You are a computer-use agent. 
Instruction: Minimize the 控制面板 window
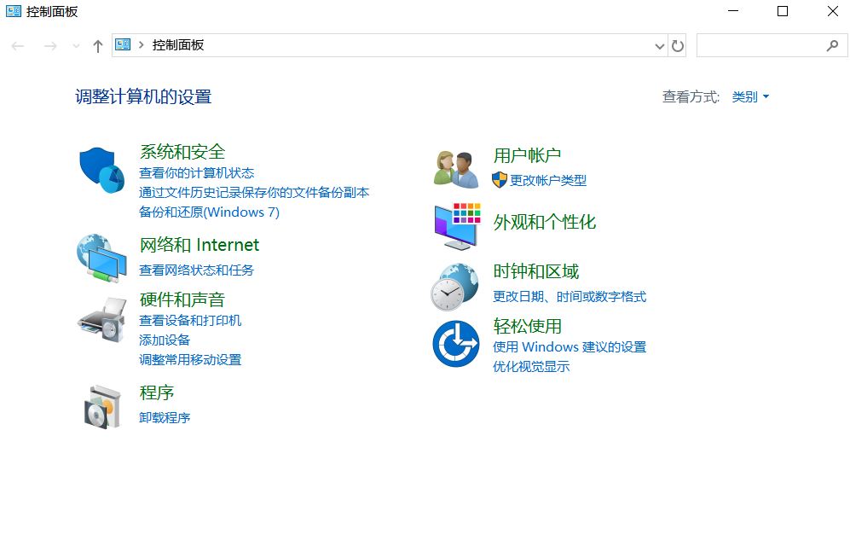click(733, 11)
